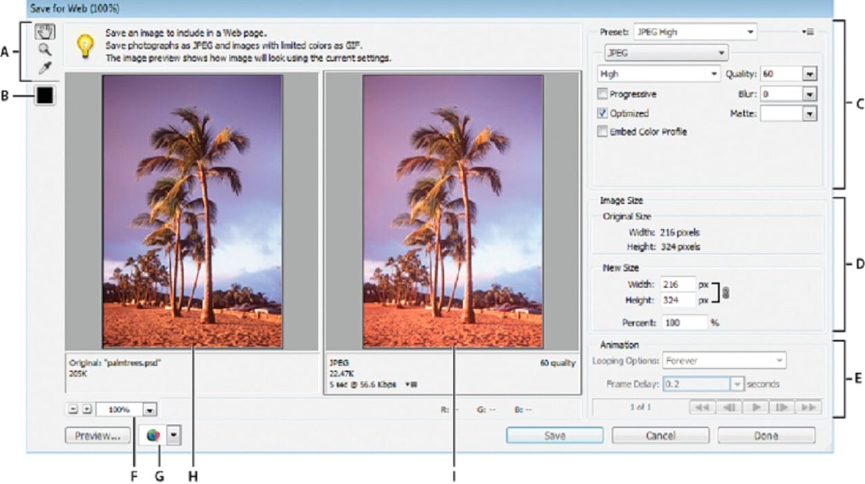
Task: Save the optimized image
Action: [556, 436]
